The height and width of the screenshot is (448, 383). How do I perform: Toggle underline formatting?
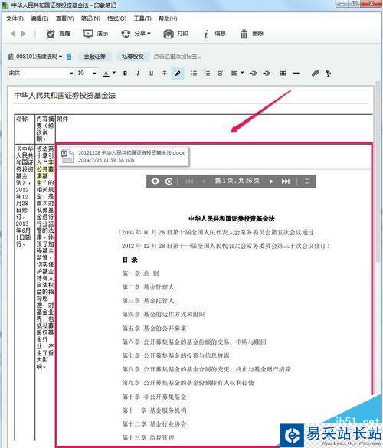151,74
